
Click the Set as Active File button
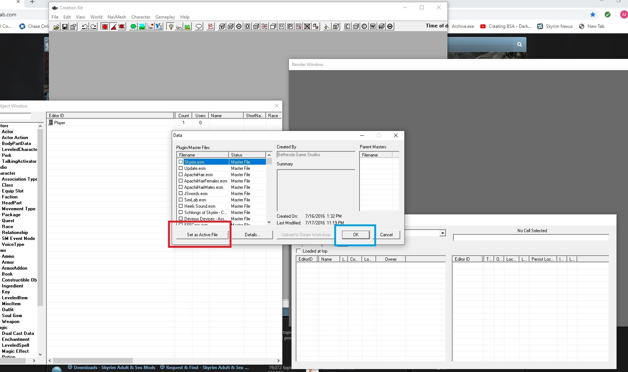pos(202,235)
